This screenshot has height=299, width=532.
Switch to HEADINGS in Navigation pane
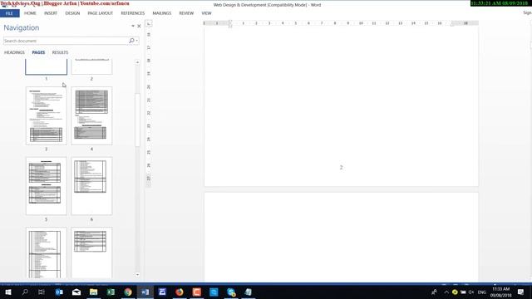coord(14,52)
